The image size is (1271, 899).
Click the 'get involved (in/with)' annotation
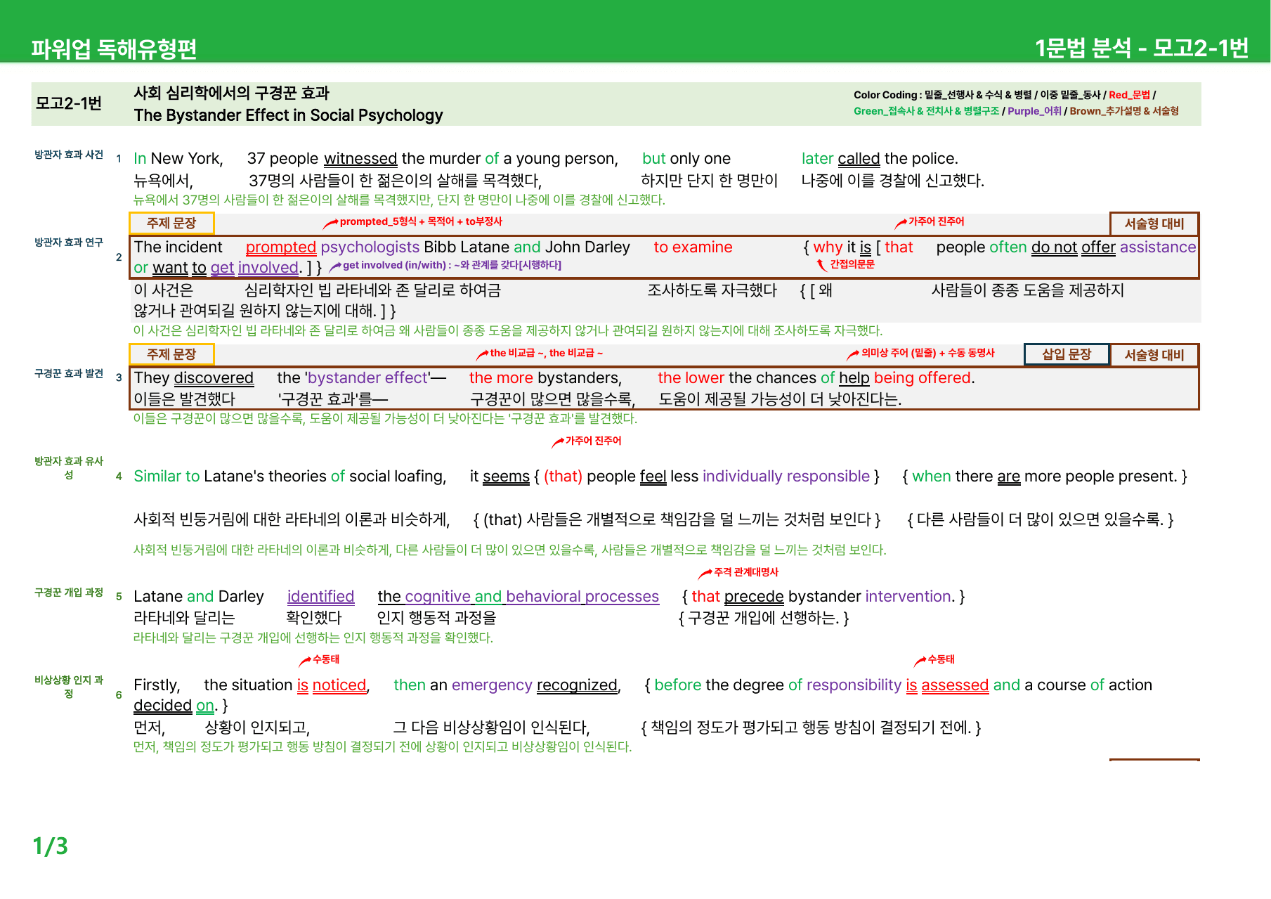click(x=452, y=266)
